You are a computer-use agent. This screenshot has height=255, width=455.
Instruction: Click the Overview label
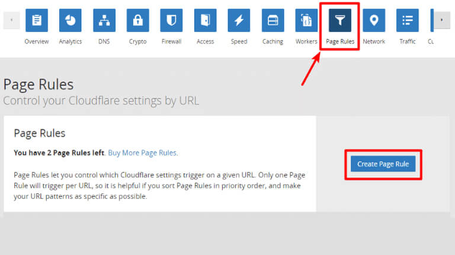coord(37,42)
